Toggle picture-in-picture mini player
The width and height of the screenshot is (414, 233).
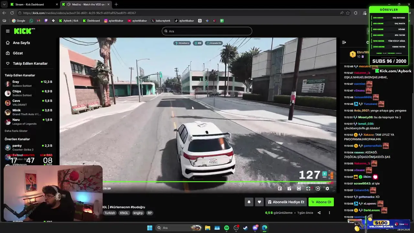click(280, 189)
